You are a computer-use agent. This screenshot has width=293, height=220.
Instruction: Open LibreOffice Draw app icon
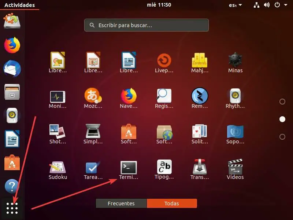[58, 60]
